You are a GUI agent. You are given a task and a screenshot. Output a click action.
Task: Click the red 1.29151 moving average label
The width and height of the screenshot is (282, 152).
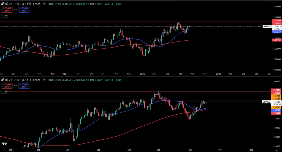point(276,40)
